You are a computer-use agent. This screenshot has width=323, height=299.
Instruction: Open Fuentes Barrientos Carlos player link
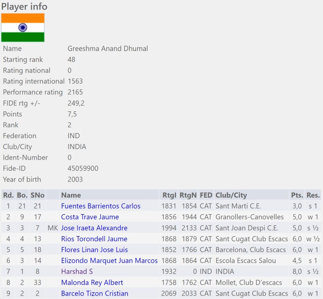(101, 206)
